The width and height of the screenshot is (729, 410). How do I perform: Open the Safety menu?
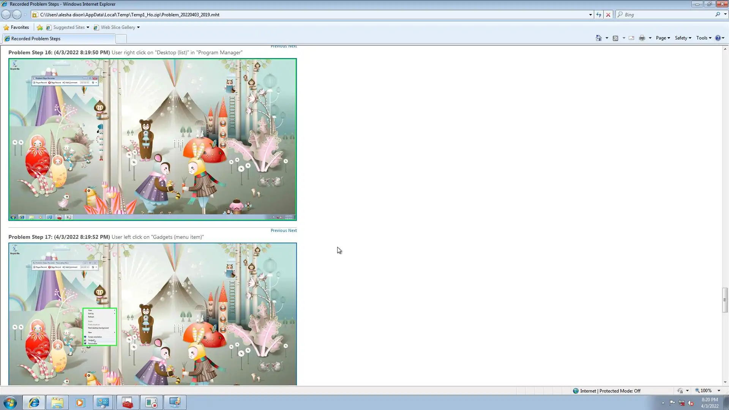click(x=683, y=38)
